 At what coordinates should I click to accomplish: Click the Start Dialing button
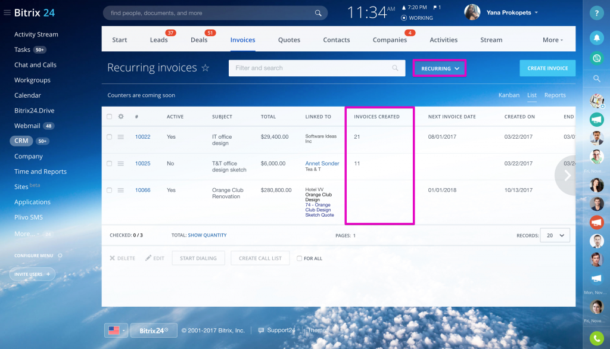[198, 258]
